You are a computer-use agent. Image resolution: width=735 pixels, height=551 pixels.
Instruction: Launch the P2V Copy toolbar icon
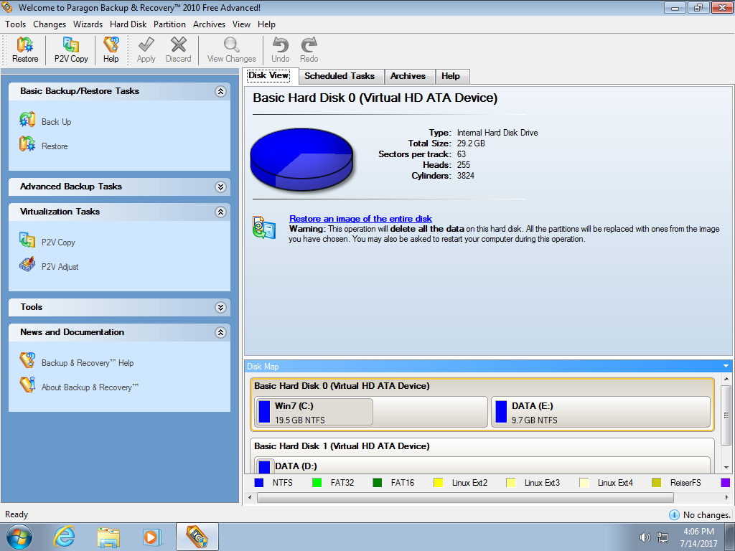[x=71, y=50]
